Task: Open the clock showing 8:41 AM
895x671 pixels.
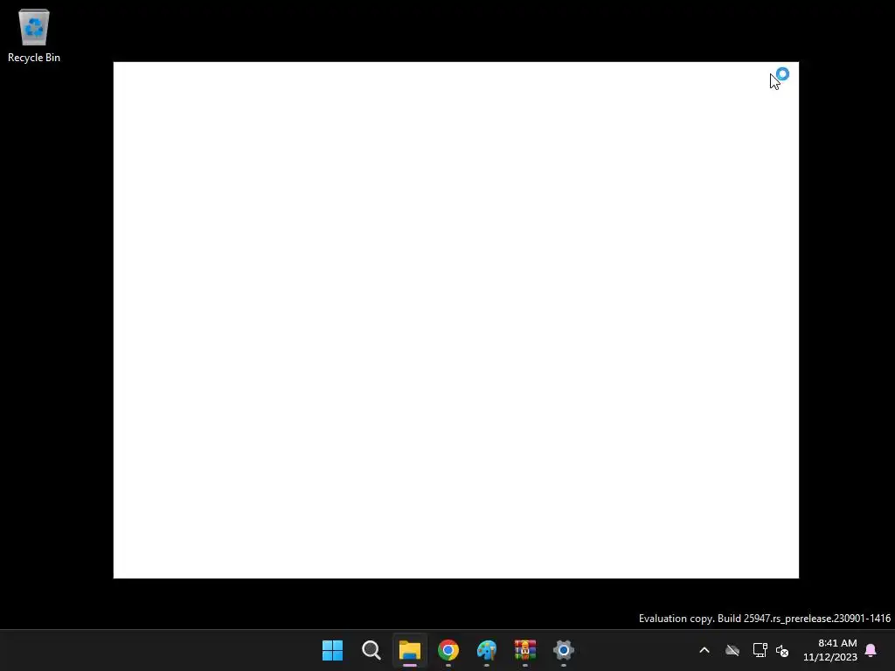Action: [830, 650]
